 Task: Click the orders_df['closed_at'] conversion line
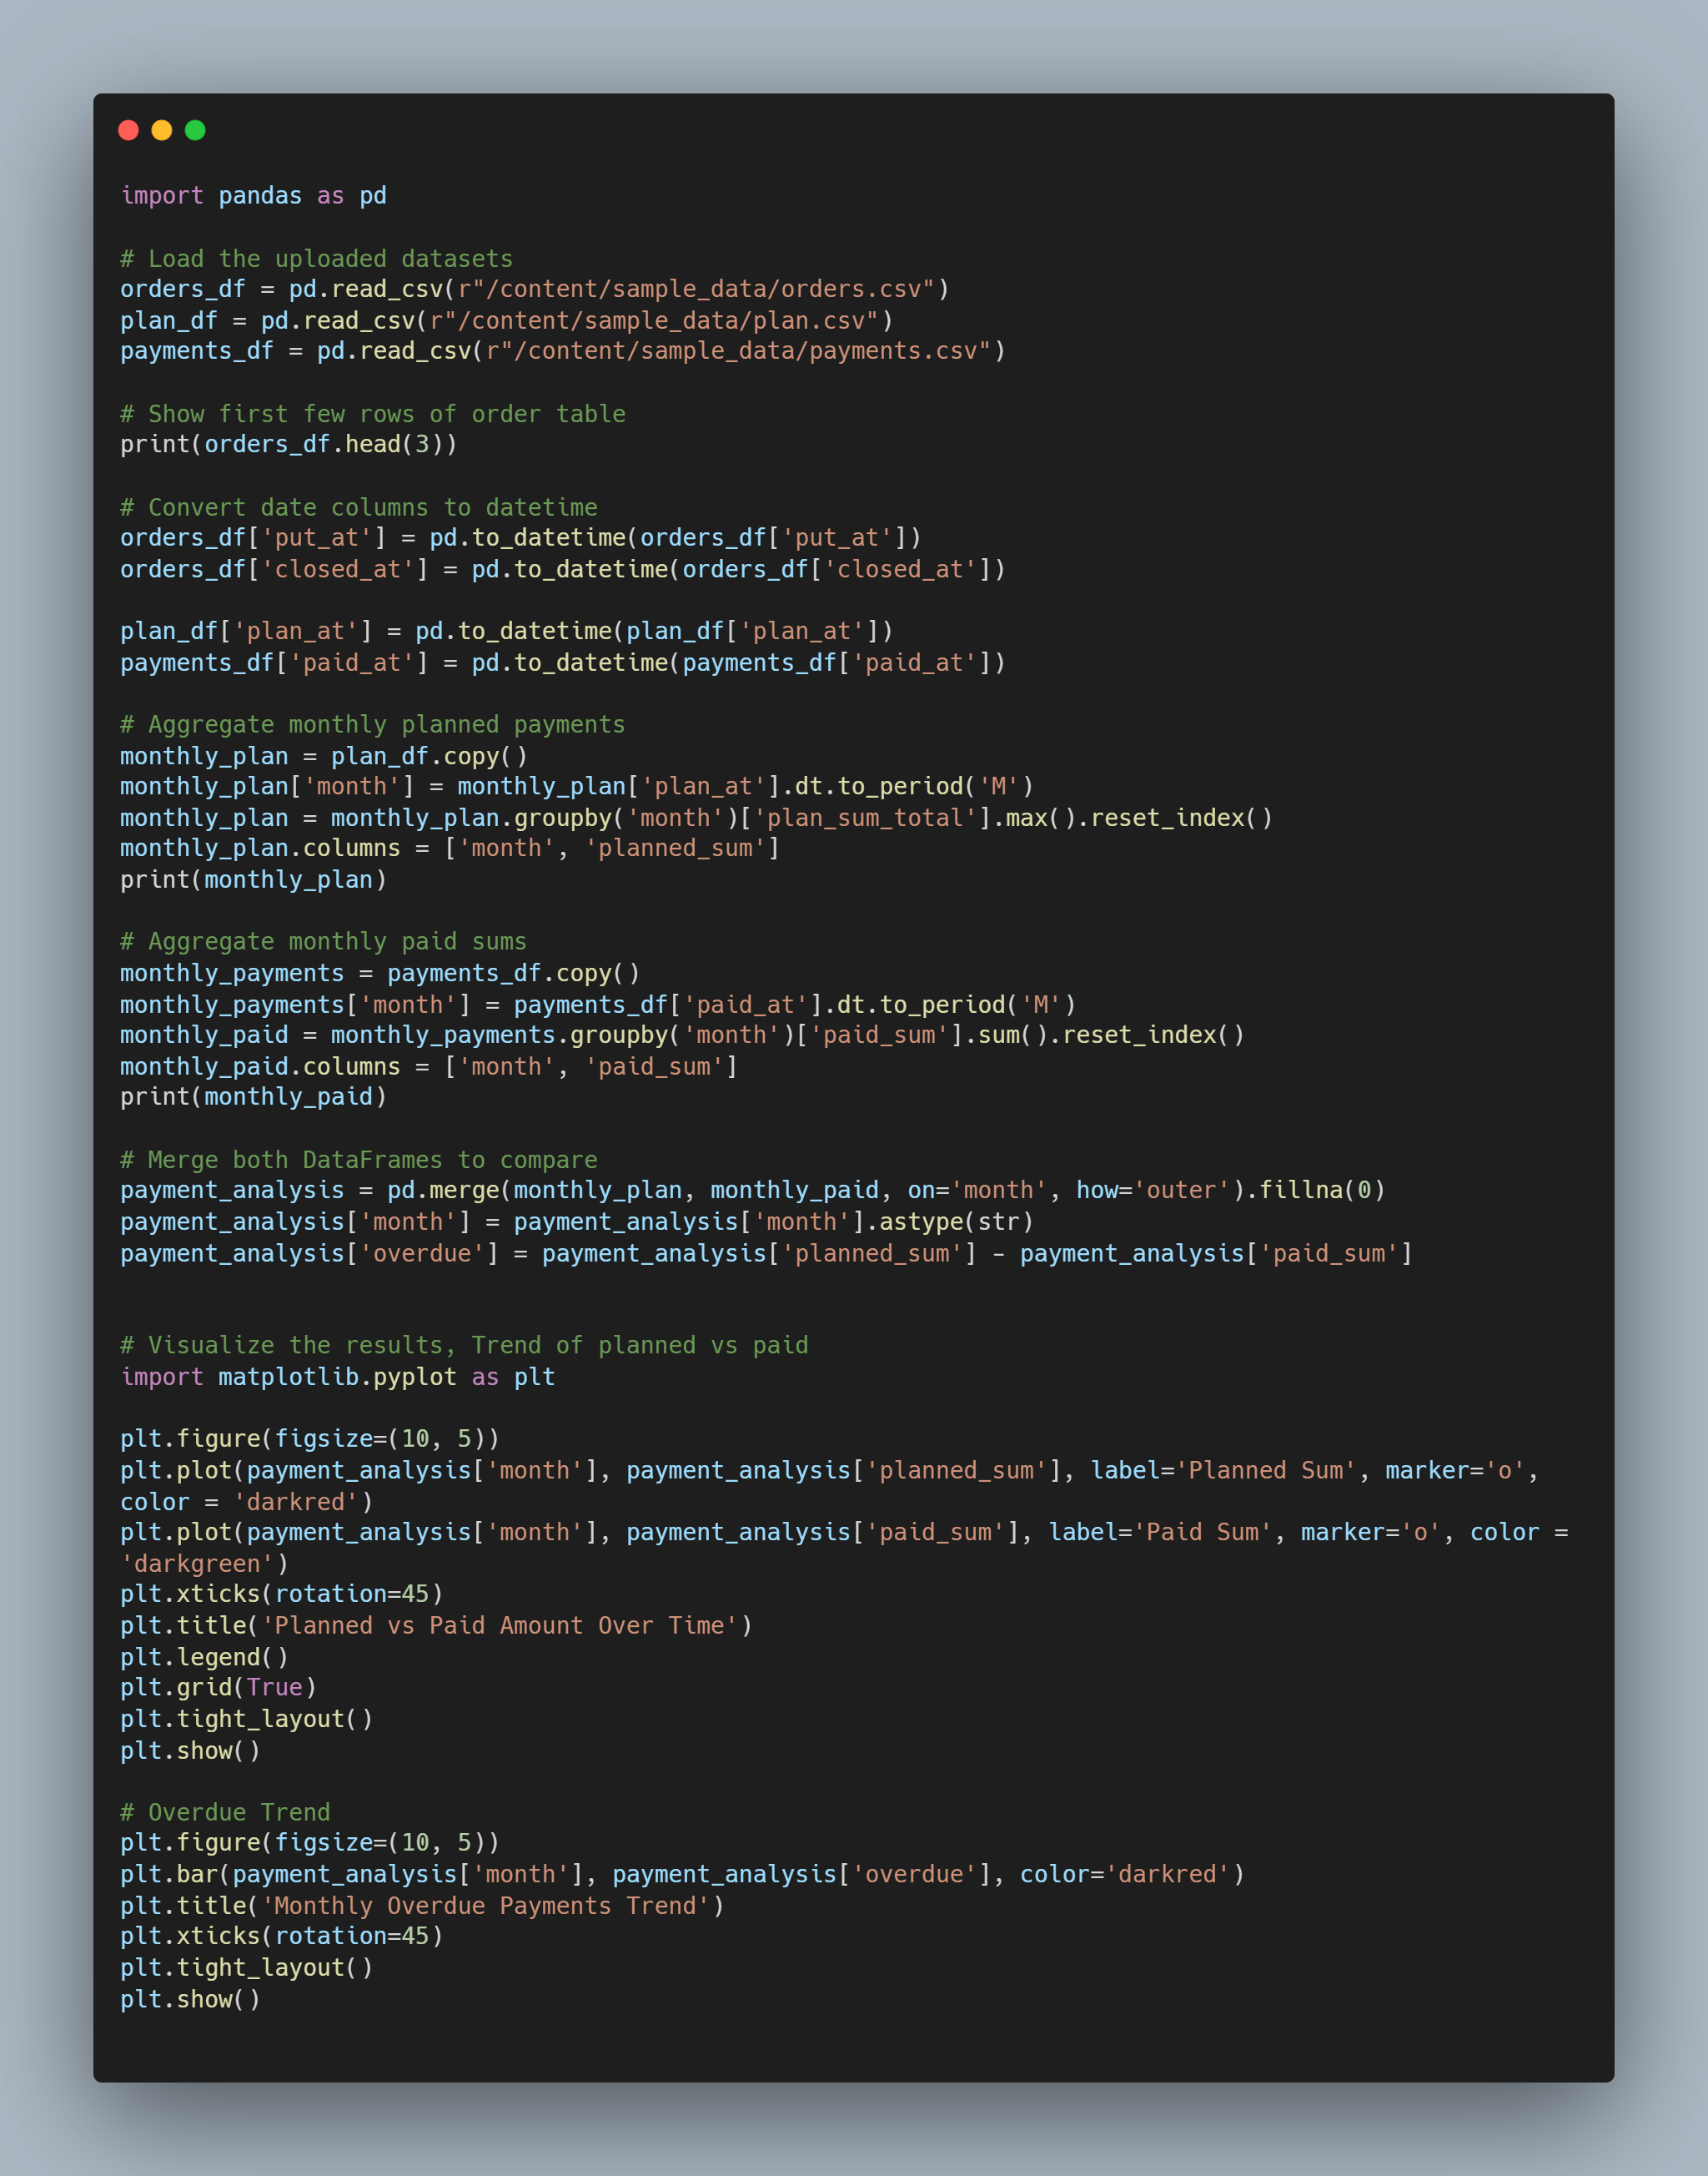click(x=563, y=569)
